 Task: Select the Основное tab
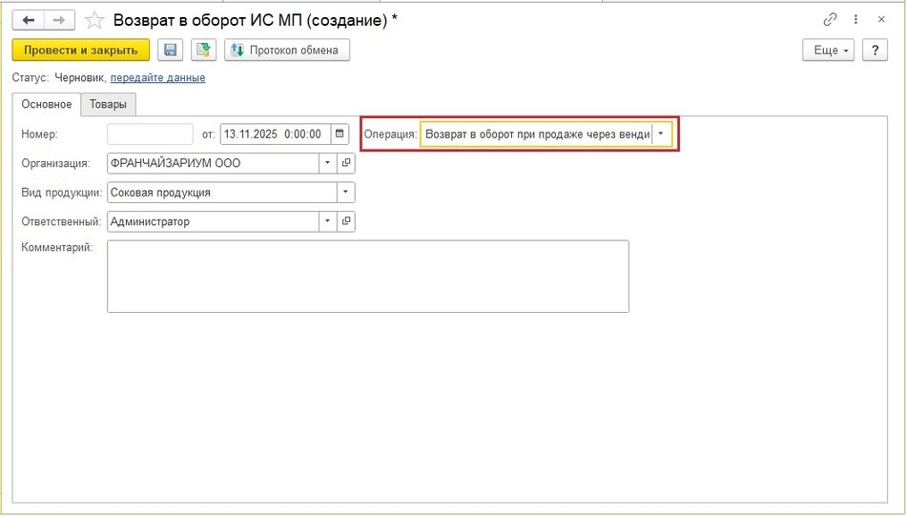(46, 104)
